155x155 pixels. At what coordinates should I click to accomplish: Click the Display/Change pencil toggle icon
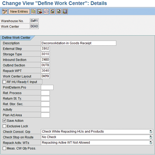(5, 12)
